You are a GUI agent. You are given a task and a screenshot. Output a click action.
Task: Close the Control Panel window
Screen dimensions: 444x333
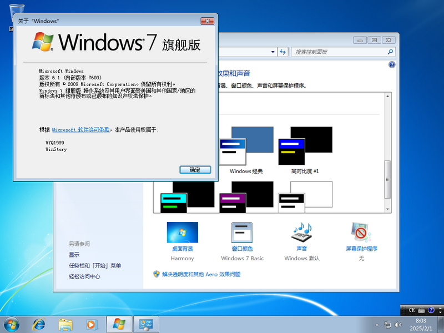pos(389,40)
